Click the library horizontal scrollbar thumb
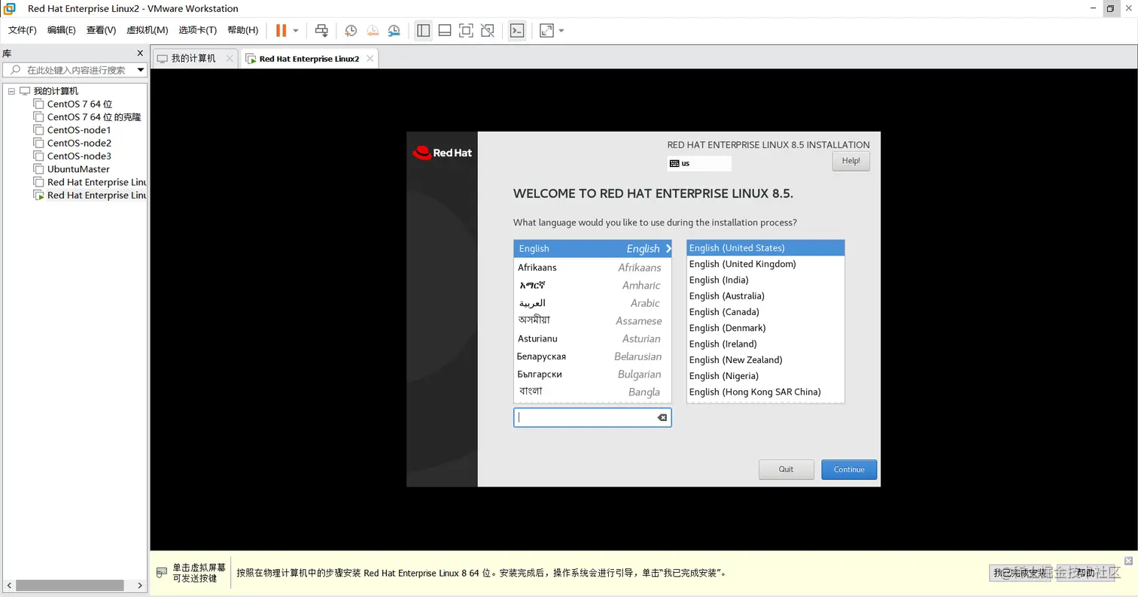The image size is (1138, 597). [69, 586]
